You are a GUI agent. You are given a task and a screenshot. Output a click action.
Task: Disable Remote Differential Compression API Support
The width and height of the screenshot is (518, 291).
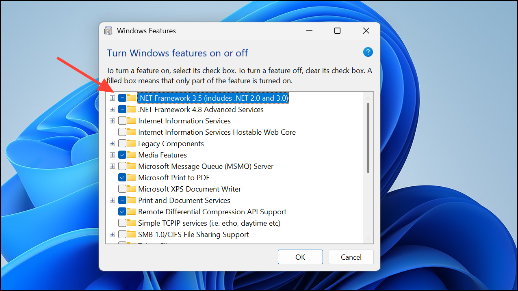(x=122, y=211)
